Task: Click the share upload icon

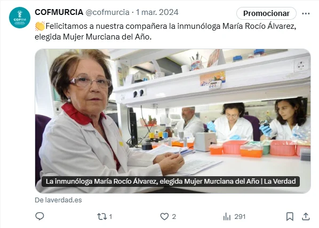Action: 306,216
